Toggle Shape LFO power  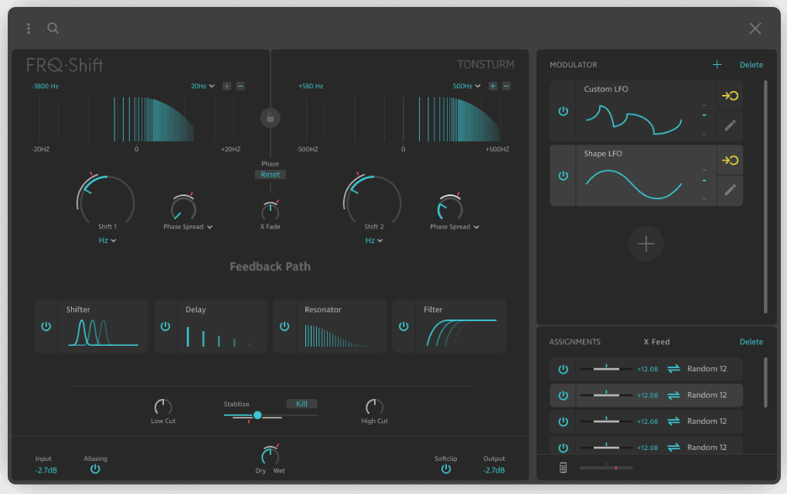(x=563, y=176)
